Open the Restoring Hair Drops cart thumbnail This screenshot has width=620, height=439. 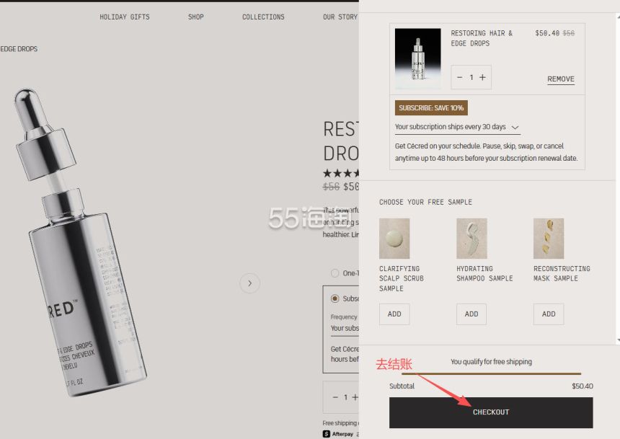(418, 58)
